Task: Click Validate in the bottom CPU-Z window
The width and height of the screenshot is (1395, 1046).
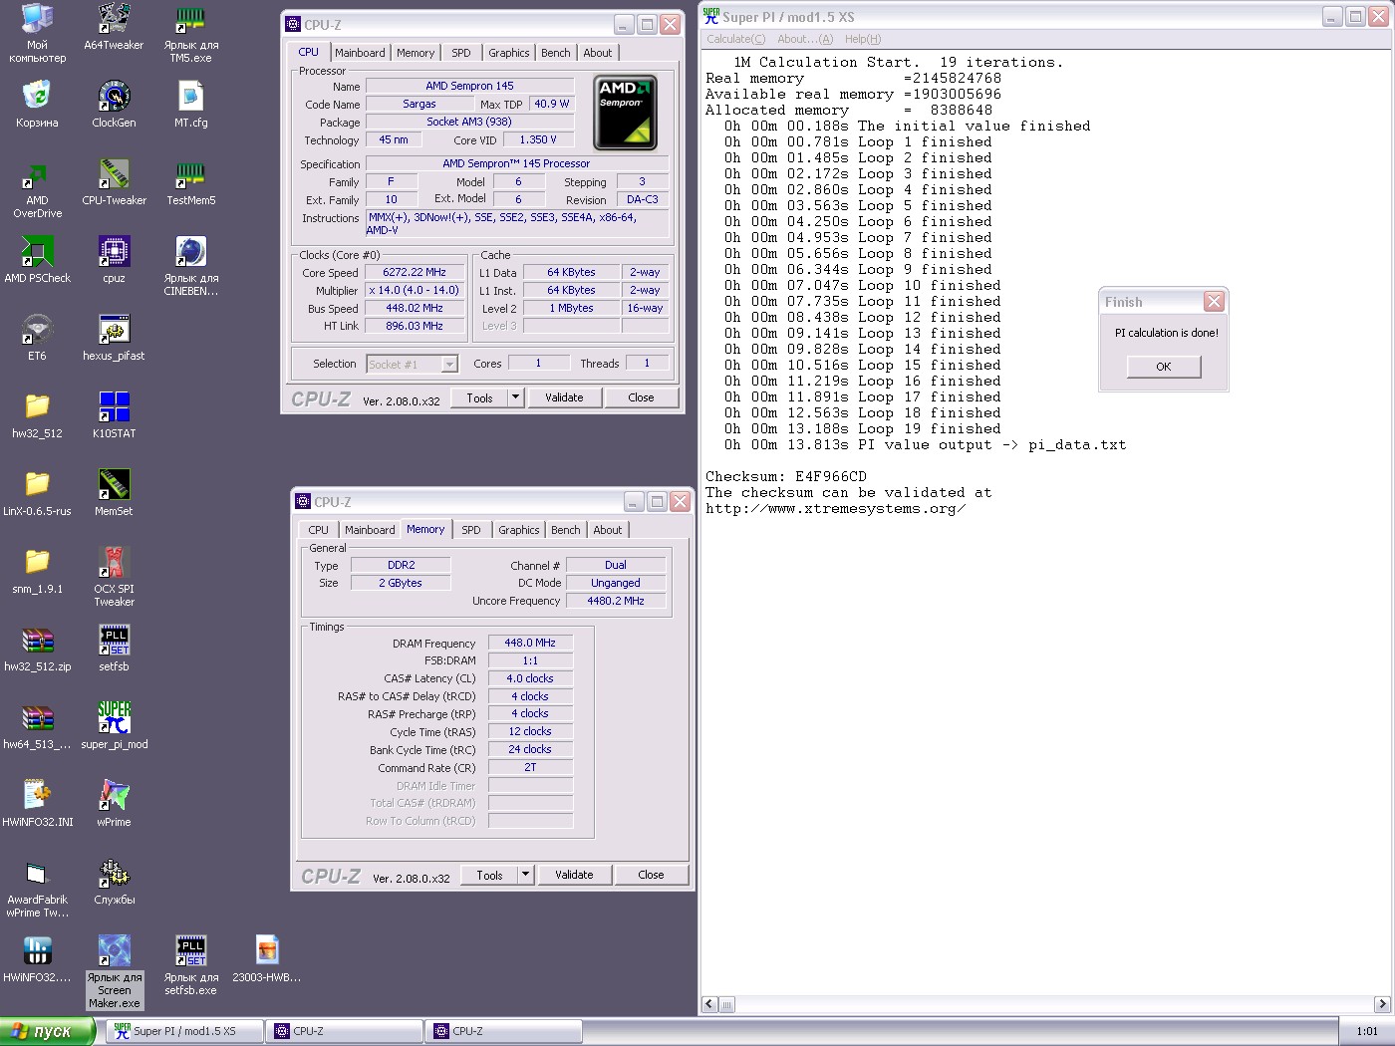Action: tap(574, 875)
